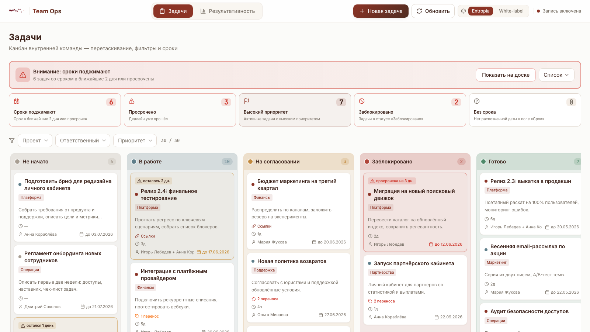Toggle the Высокий приоритет summary card
This screenshot has height=332, width=590.
295,110
